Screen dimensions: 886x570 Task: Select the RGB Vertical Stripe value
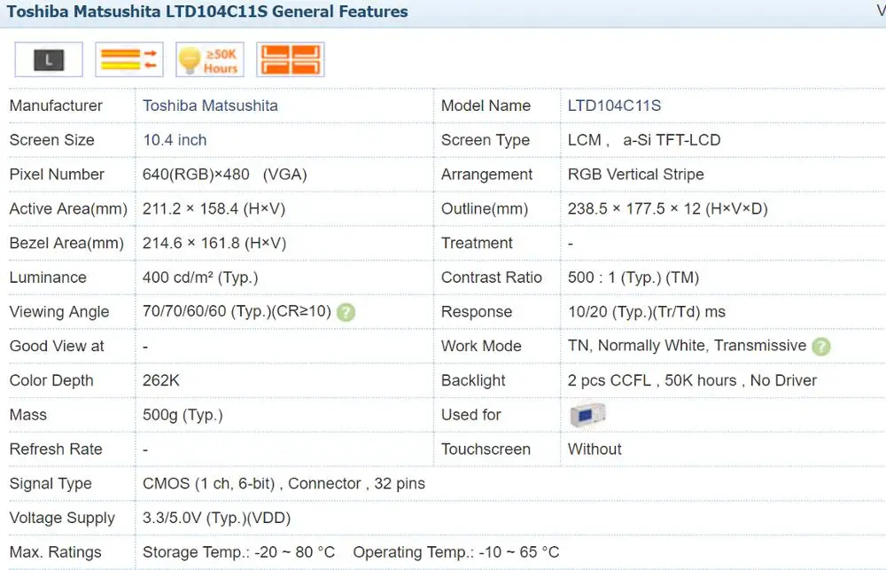coord(635,174)
